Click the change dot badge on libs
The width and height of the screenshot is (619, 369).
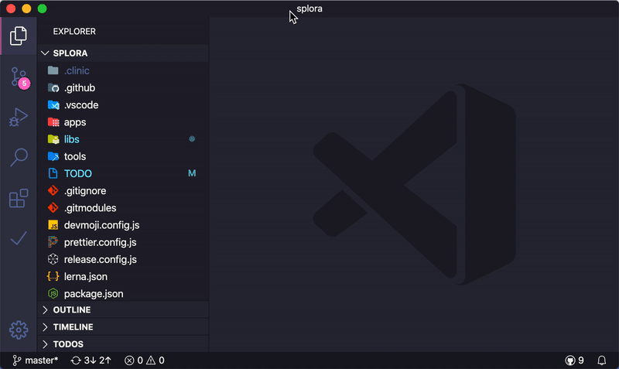tap(192, 139)
